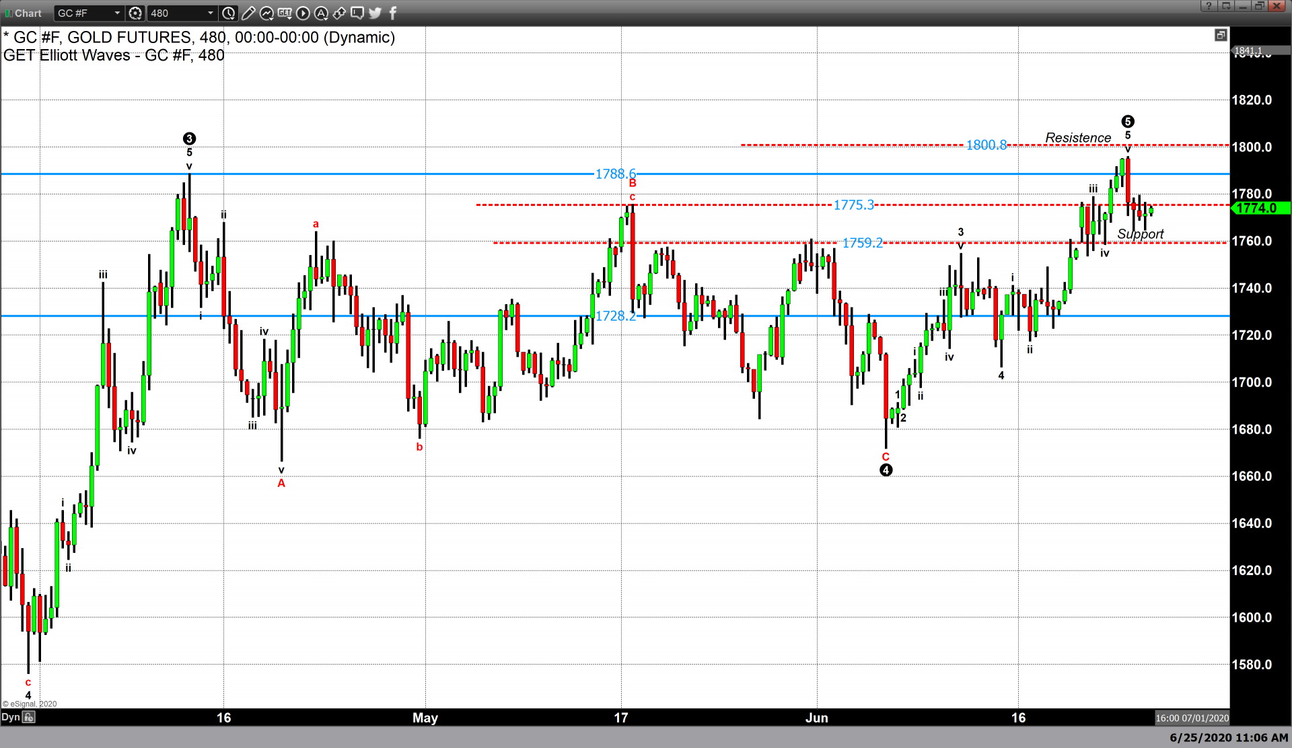The width and height of the screenshot is (1292, 748).
Task: Open the help question mark button
Action: [1209, 6]
